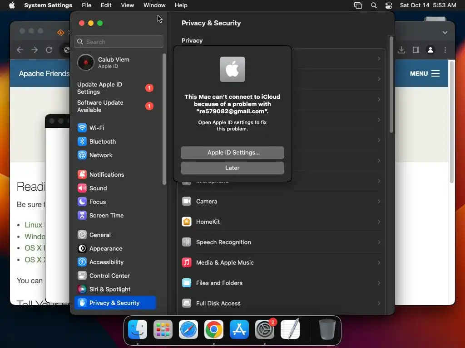
Task: Click Chrome back arrow in background window
Action: click(x=20, y=50)
